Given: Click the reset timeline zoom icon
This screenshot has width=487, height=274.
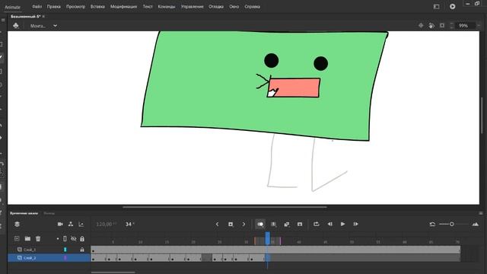Looking at the screenshot, I should 432,224.
